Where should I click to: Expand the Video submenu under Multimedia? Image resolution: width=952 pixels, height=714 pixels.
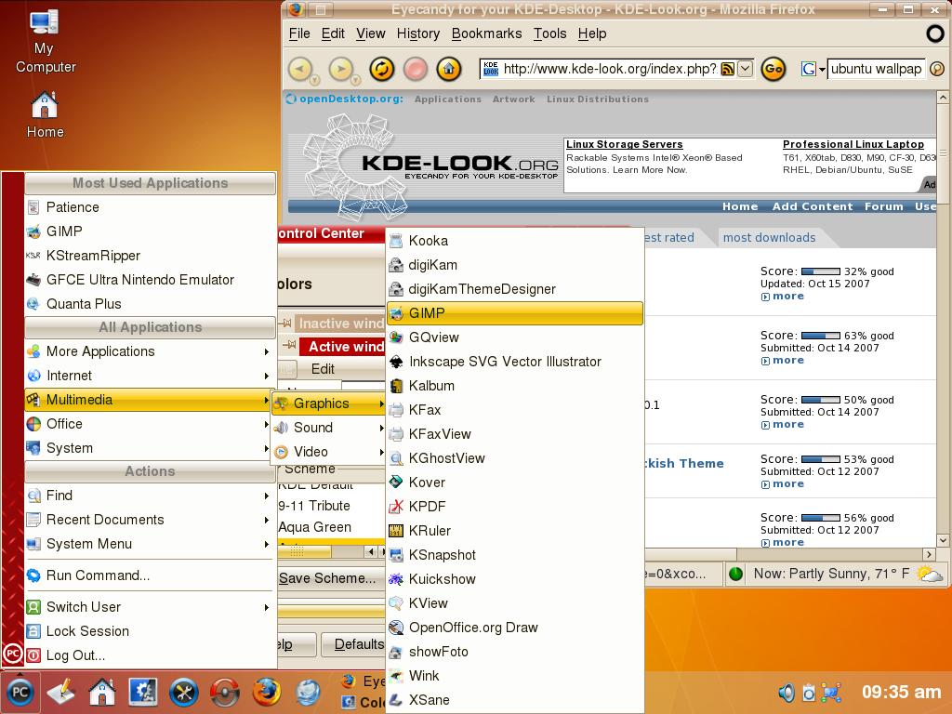pyautogui.click(x=328, y=452)
